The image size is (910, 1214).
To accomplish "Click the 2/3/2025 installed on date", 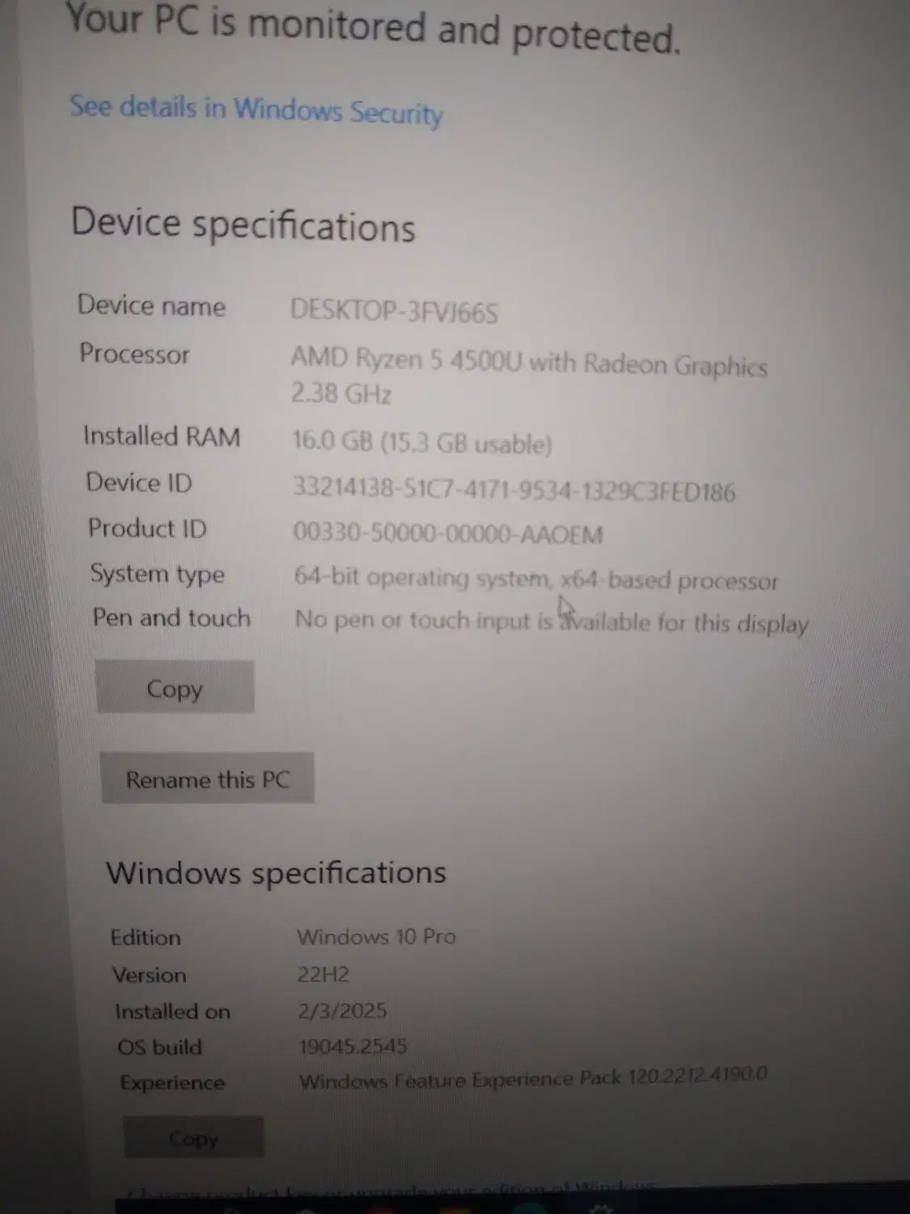I will point(342,1010).
